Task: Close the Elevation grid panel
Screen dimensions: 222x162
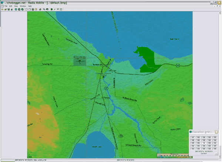Action: coord(217,132)
